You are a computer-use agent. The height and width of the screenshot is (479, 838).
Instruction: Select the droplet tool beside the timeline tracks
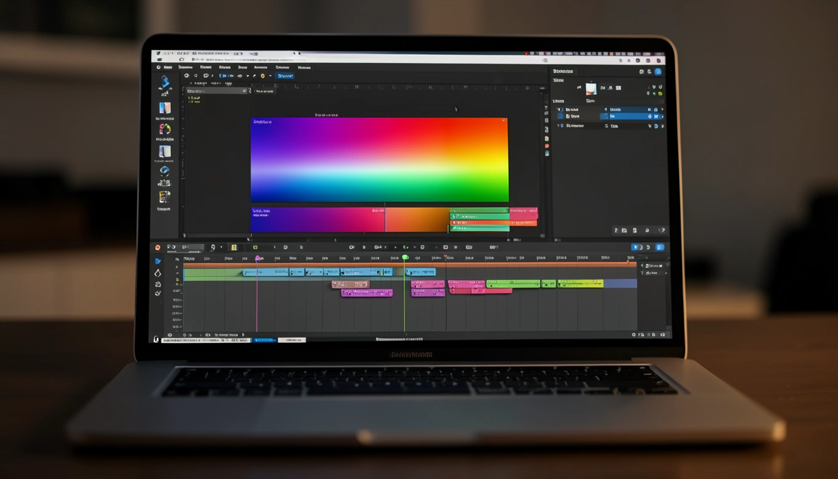pos(158,273)
